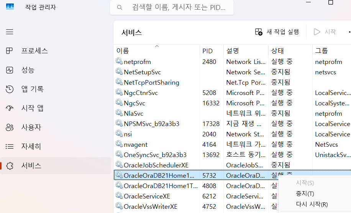Click the gear icon of OracleOraDB21Home1T... service
Screen dimensions: 351x213
coord(119,185)
